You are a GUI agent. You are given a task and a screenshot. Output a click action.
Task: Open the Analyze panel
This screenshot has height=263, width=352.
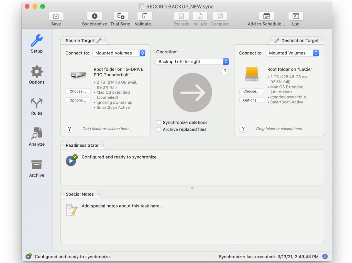[36, 136]
